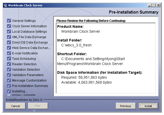Select the E-mail Notification step label
Screen dimensions: 164x115
click(25, 53)
